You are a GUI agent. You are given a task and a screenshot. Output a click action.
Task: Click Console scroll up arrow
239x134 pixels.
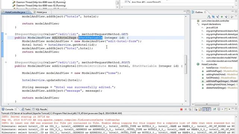point(236,117)
